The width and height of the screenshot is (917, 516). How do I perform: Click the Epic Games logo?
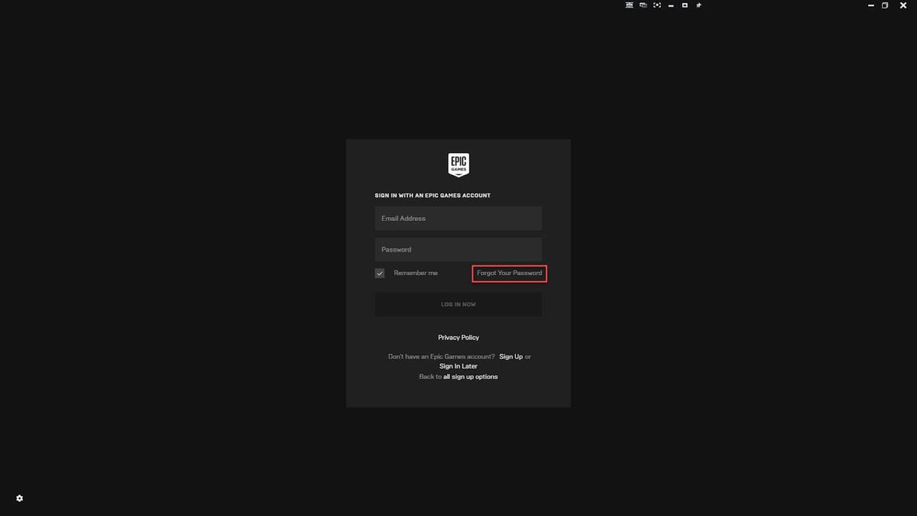pos(458,164)
